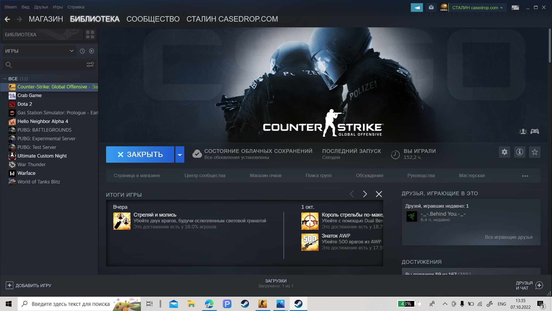Open Страница в магазине link
Screen dimensions: 552x311
(x=137, y=176)
